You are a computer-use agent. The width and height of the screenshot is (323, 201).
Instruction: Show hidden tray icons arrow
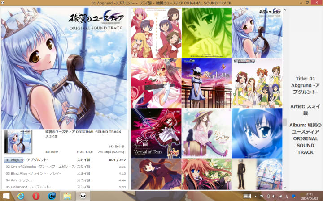[x=255, y=196]
